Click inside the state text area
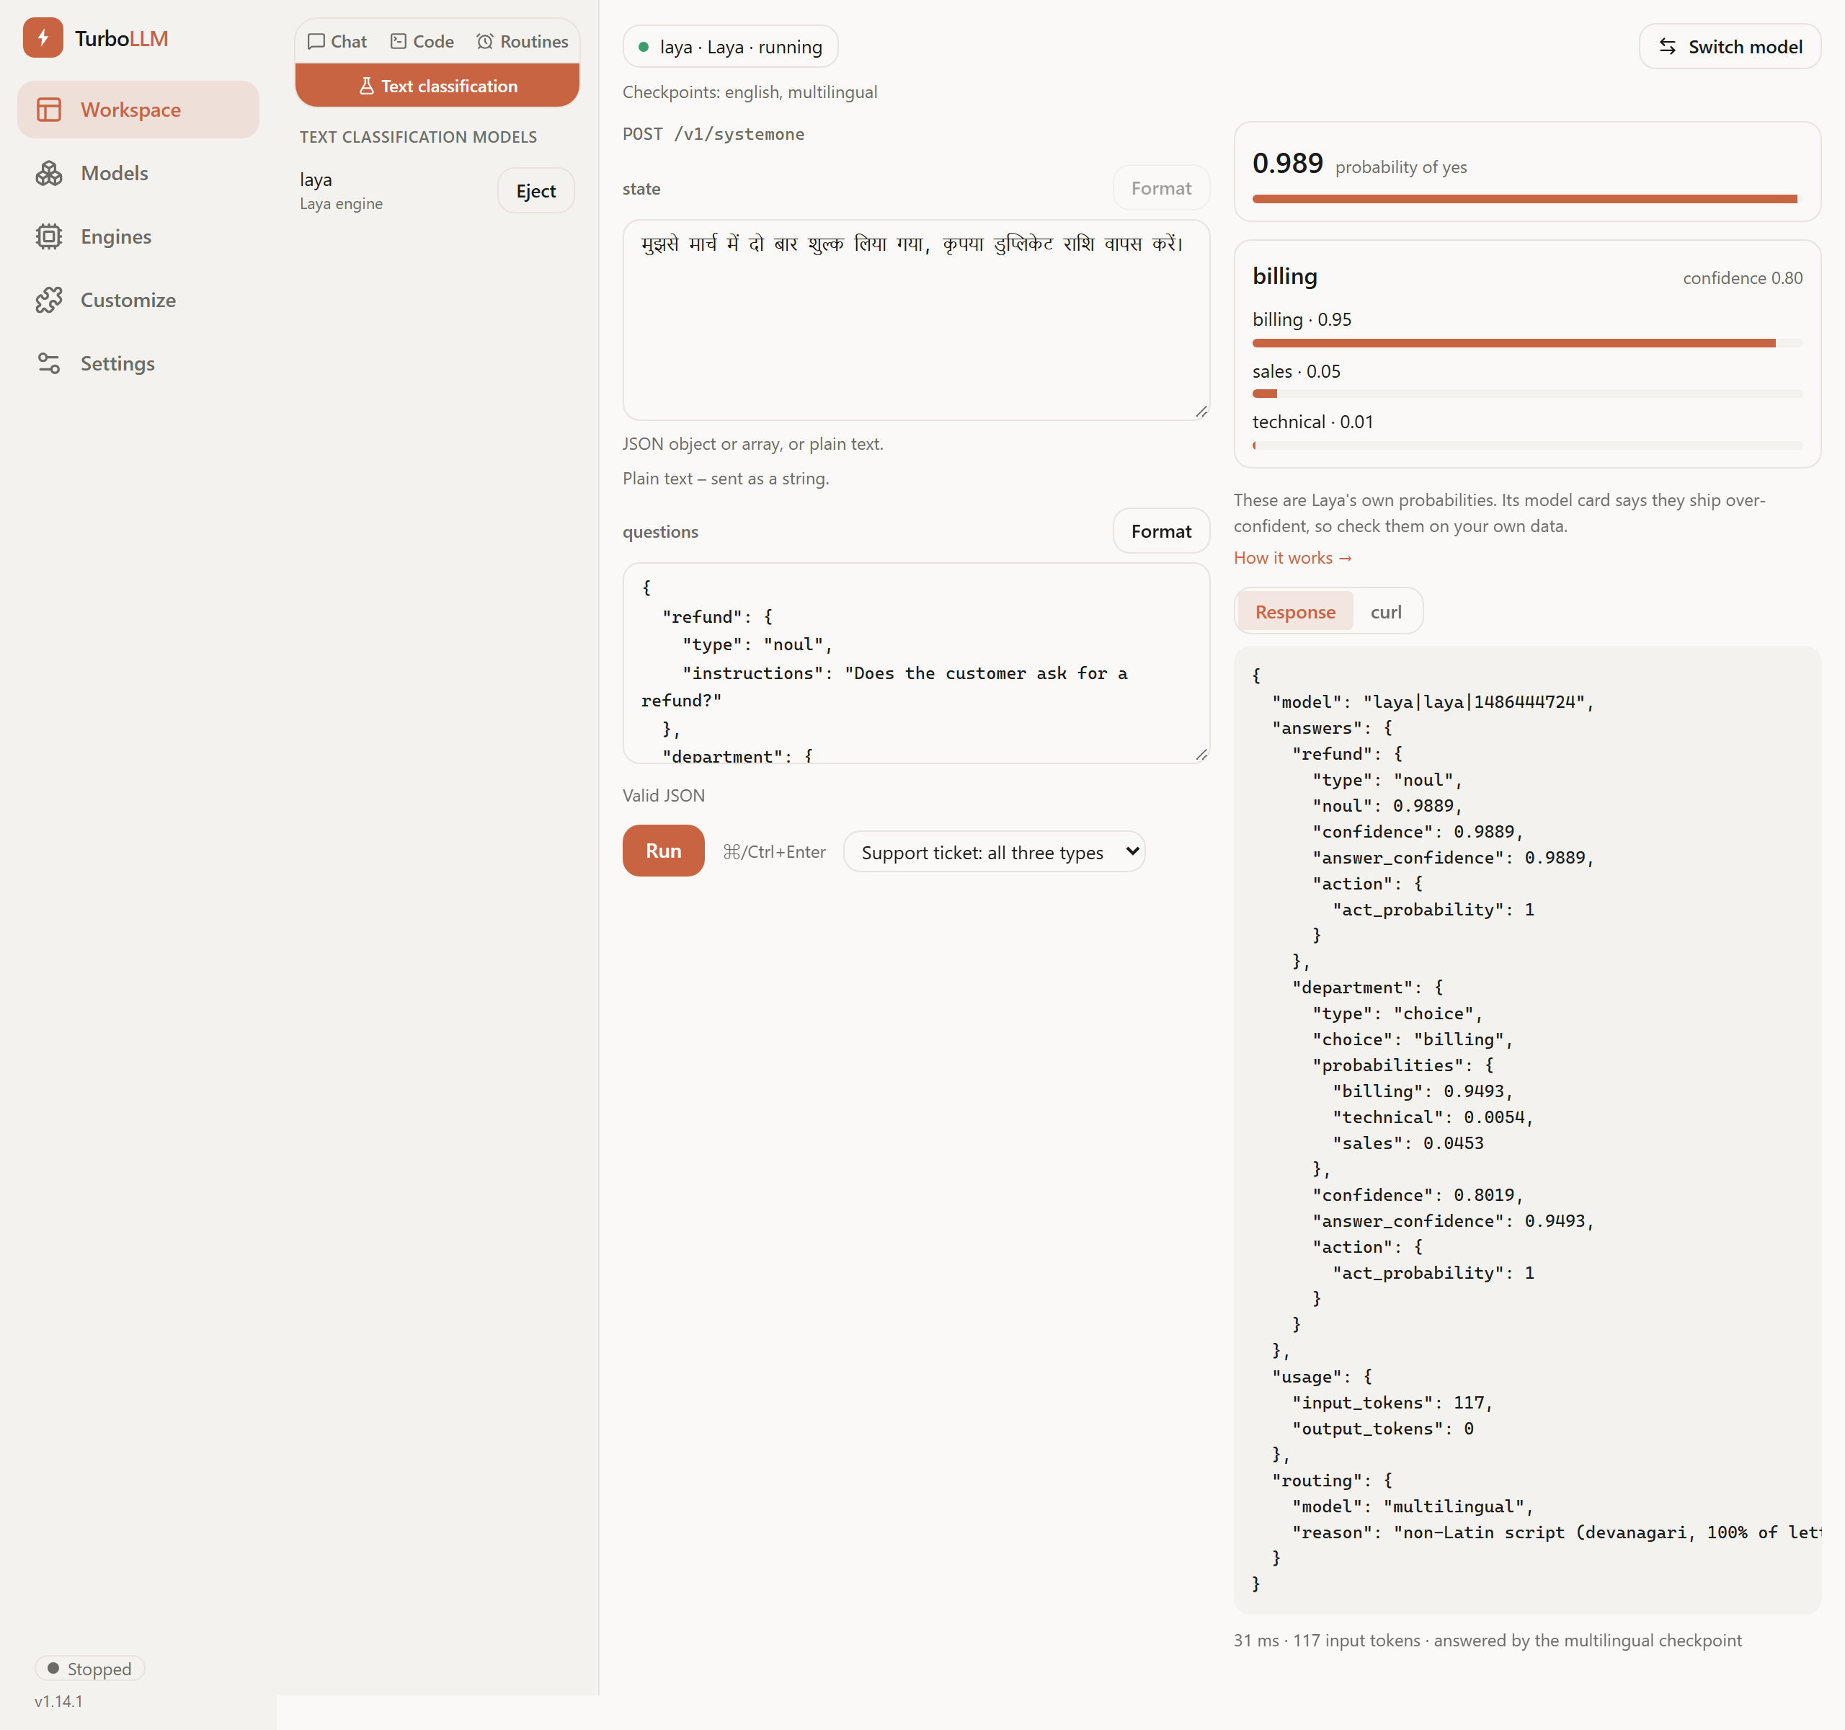The image size is (1845, 1730). pos(915,320)
